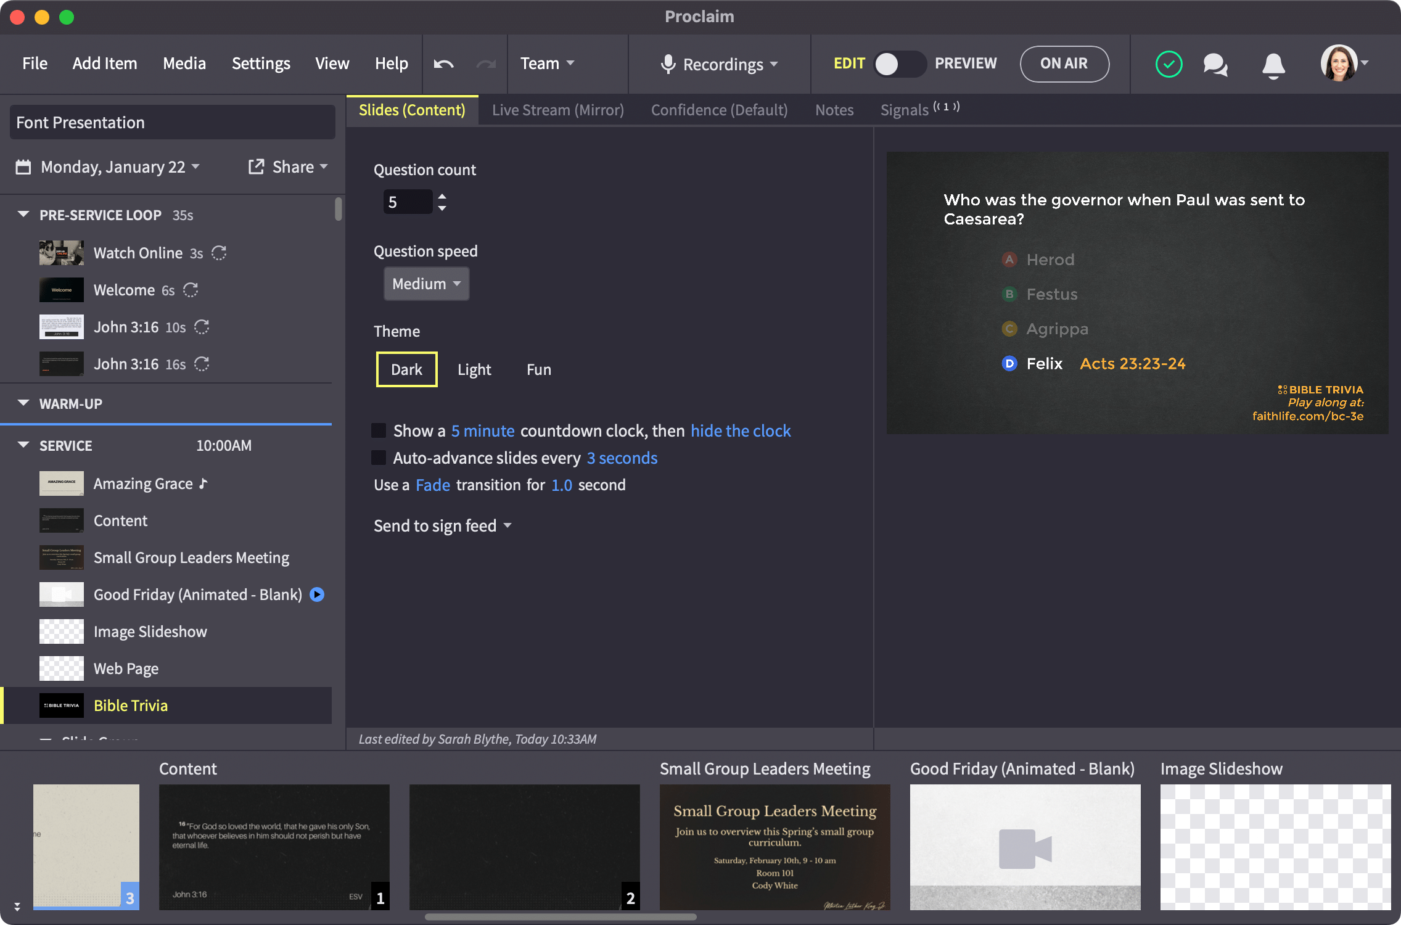Open the Media menu

click(184, 64)
